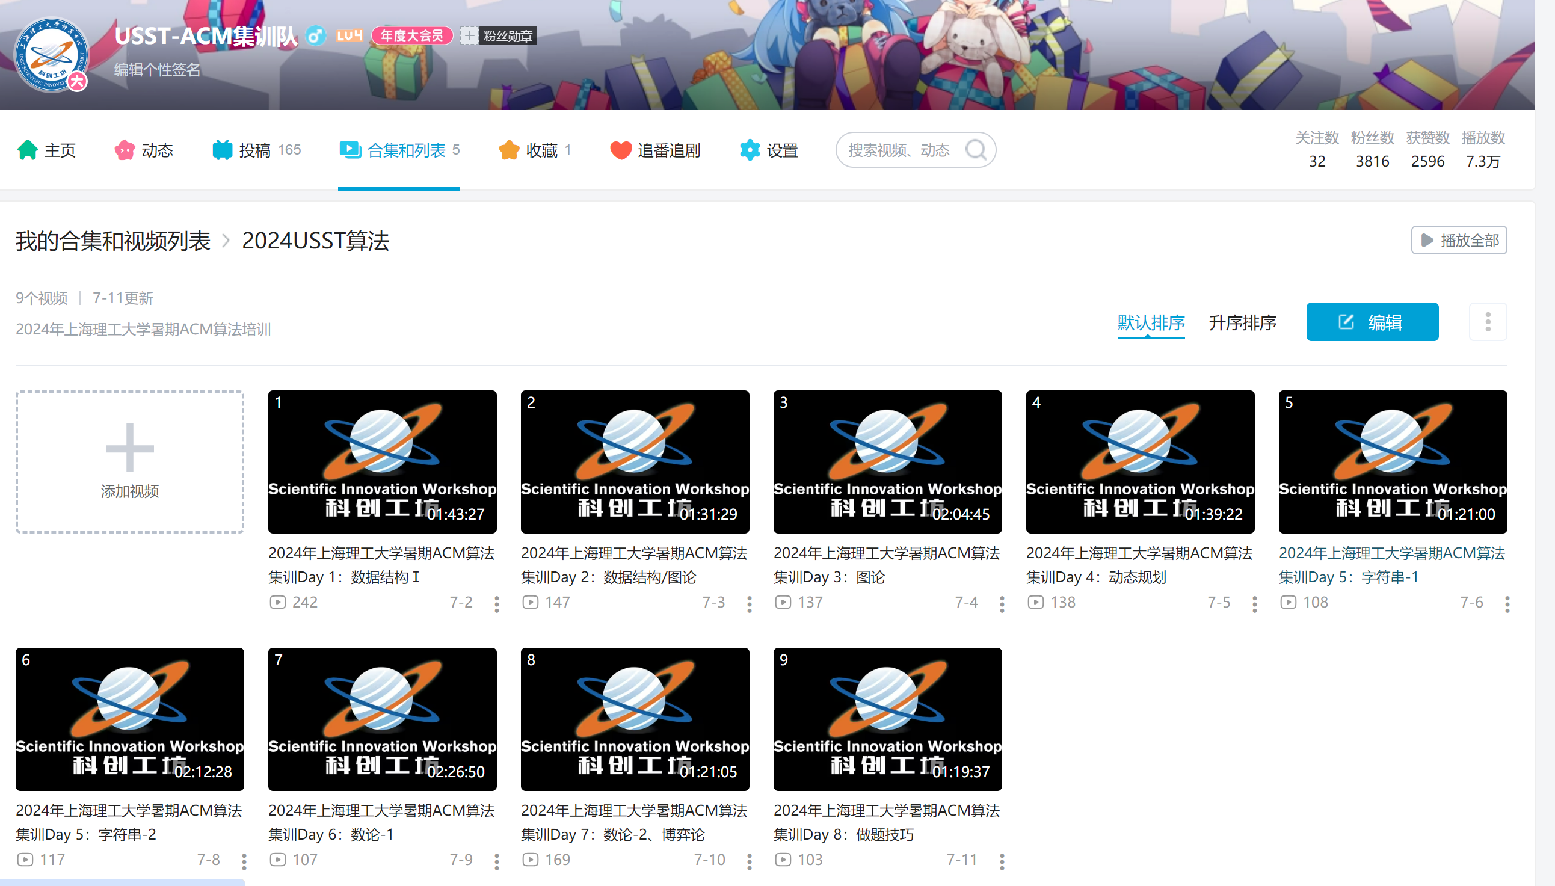Select the collections and lists tab

pos(399,150)
